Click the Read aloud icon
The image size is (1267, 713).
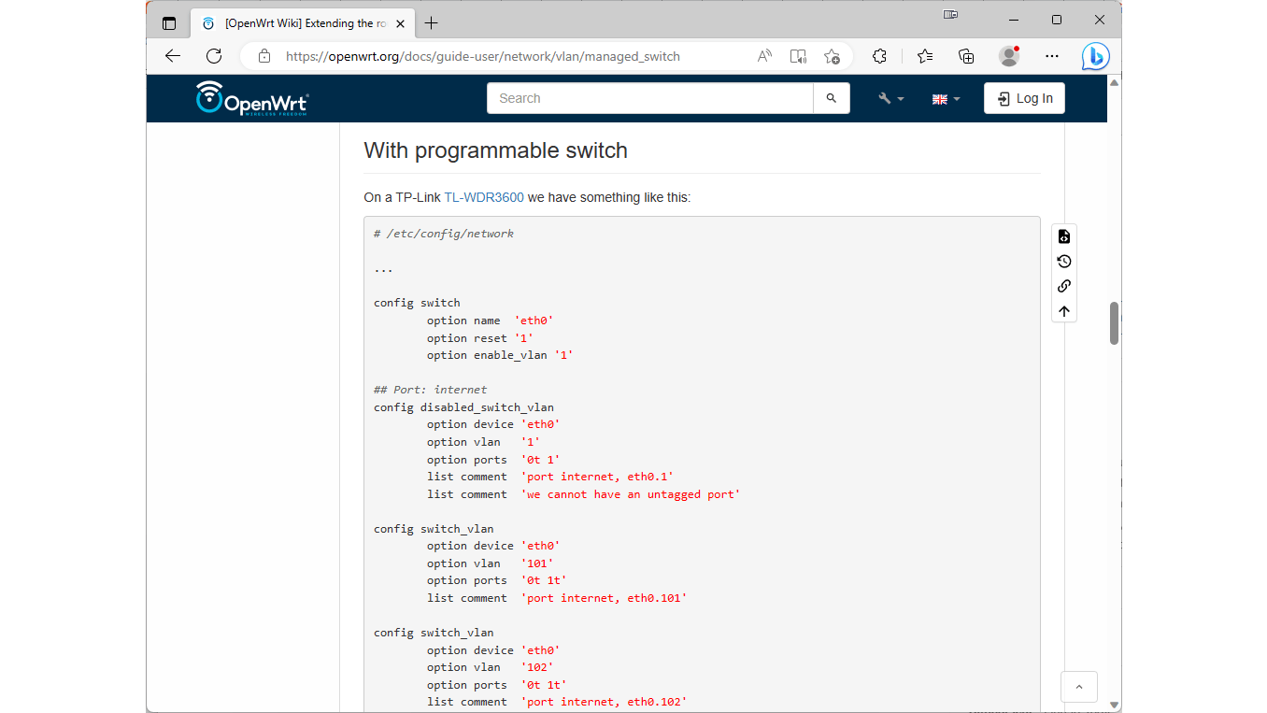pos(764,56)
